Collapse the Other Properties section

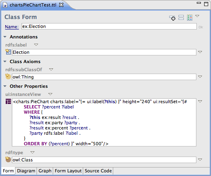5,86
